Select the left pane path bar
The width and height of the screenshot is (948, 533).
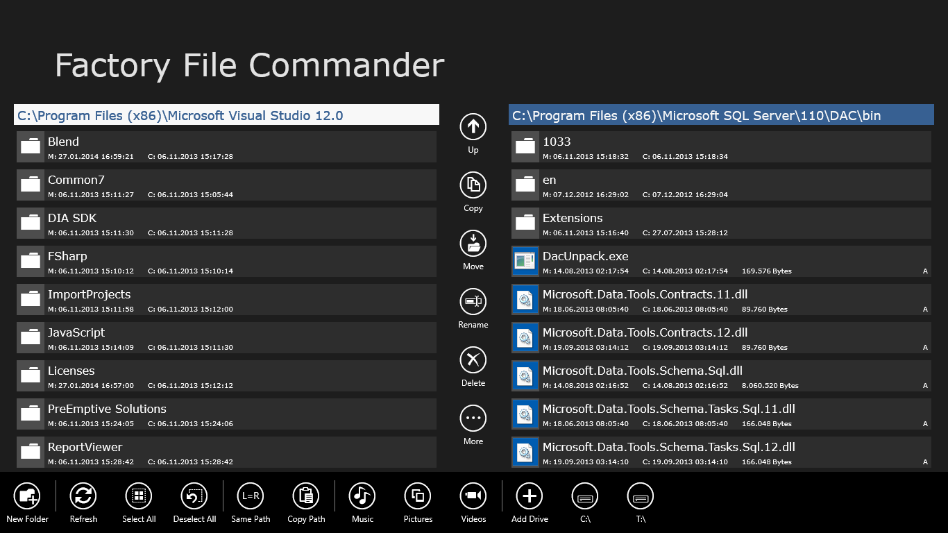tap(226, 115)
